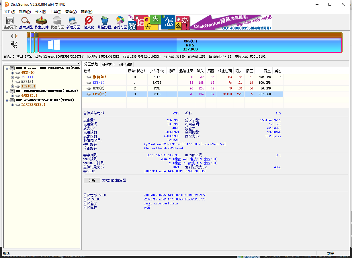
Task: Select XPS(C:) partition in tree
Action: coord(28,87)
